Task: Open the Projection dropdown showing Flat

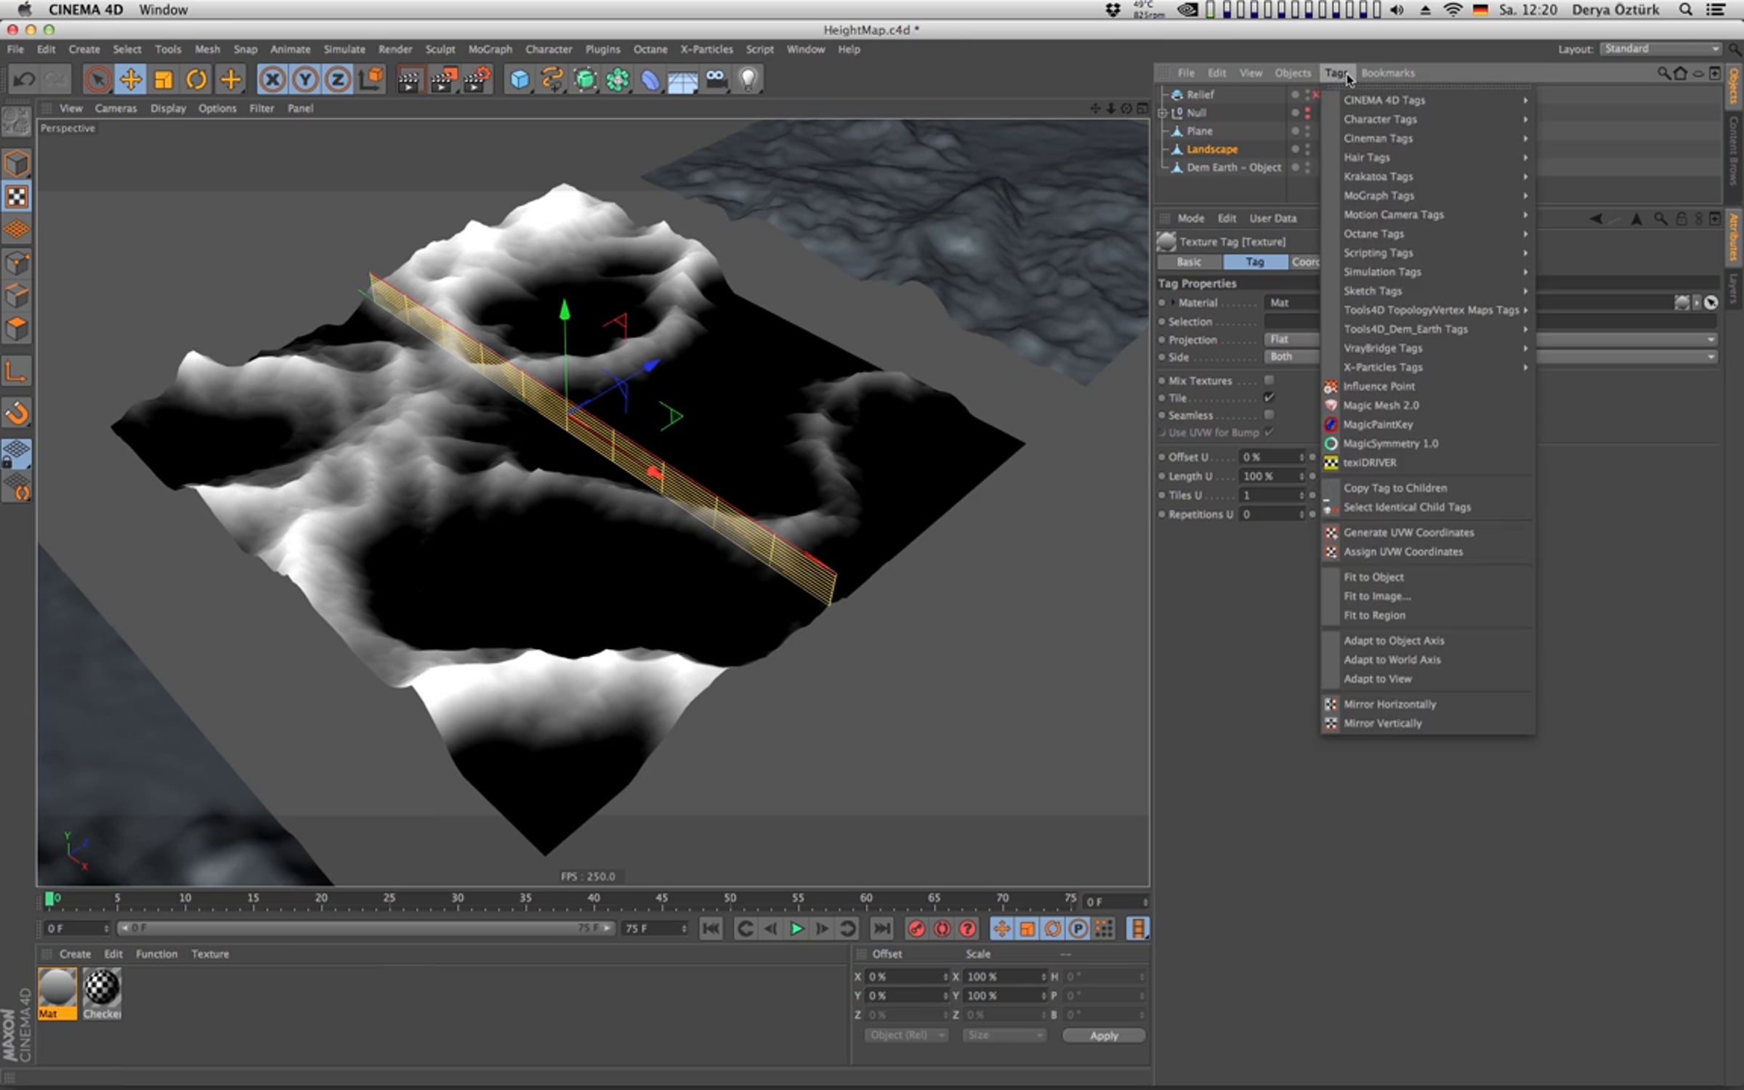Action: tap(1292, 339)
